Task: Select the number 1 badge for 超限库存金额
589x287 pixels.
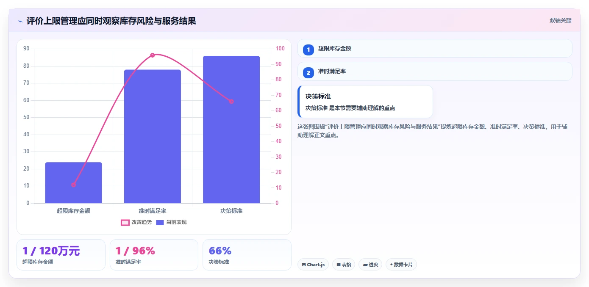Action: tap(308, 50)
